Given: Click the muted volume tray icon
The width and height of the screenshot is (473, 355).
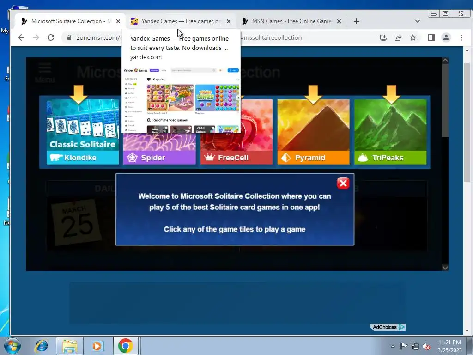Looking at the screenshot, I should click(x=426, y=346).
